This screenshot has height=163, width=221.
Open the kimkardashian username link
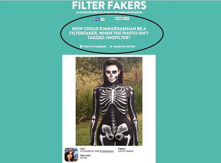click(x=106, y=151)
